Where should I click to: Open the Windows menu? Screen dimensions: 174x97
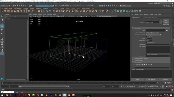[x=27, y=3]
